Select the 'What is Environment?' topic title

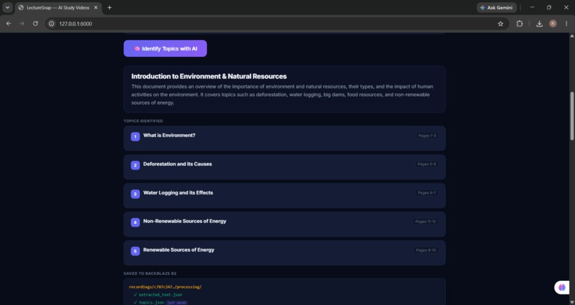coord(169,135)
